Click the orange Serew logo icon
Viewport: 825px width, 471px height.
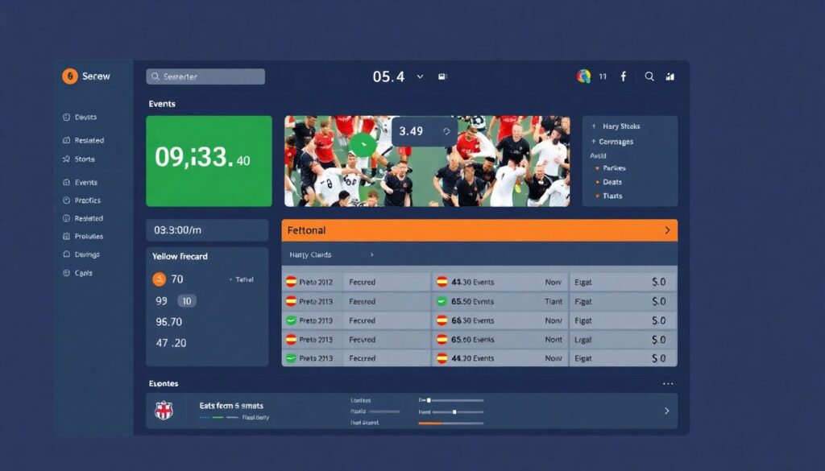(69, 76)
